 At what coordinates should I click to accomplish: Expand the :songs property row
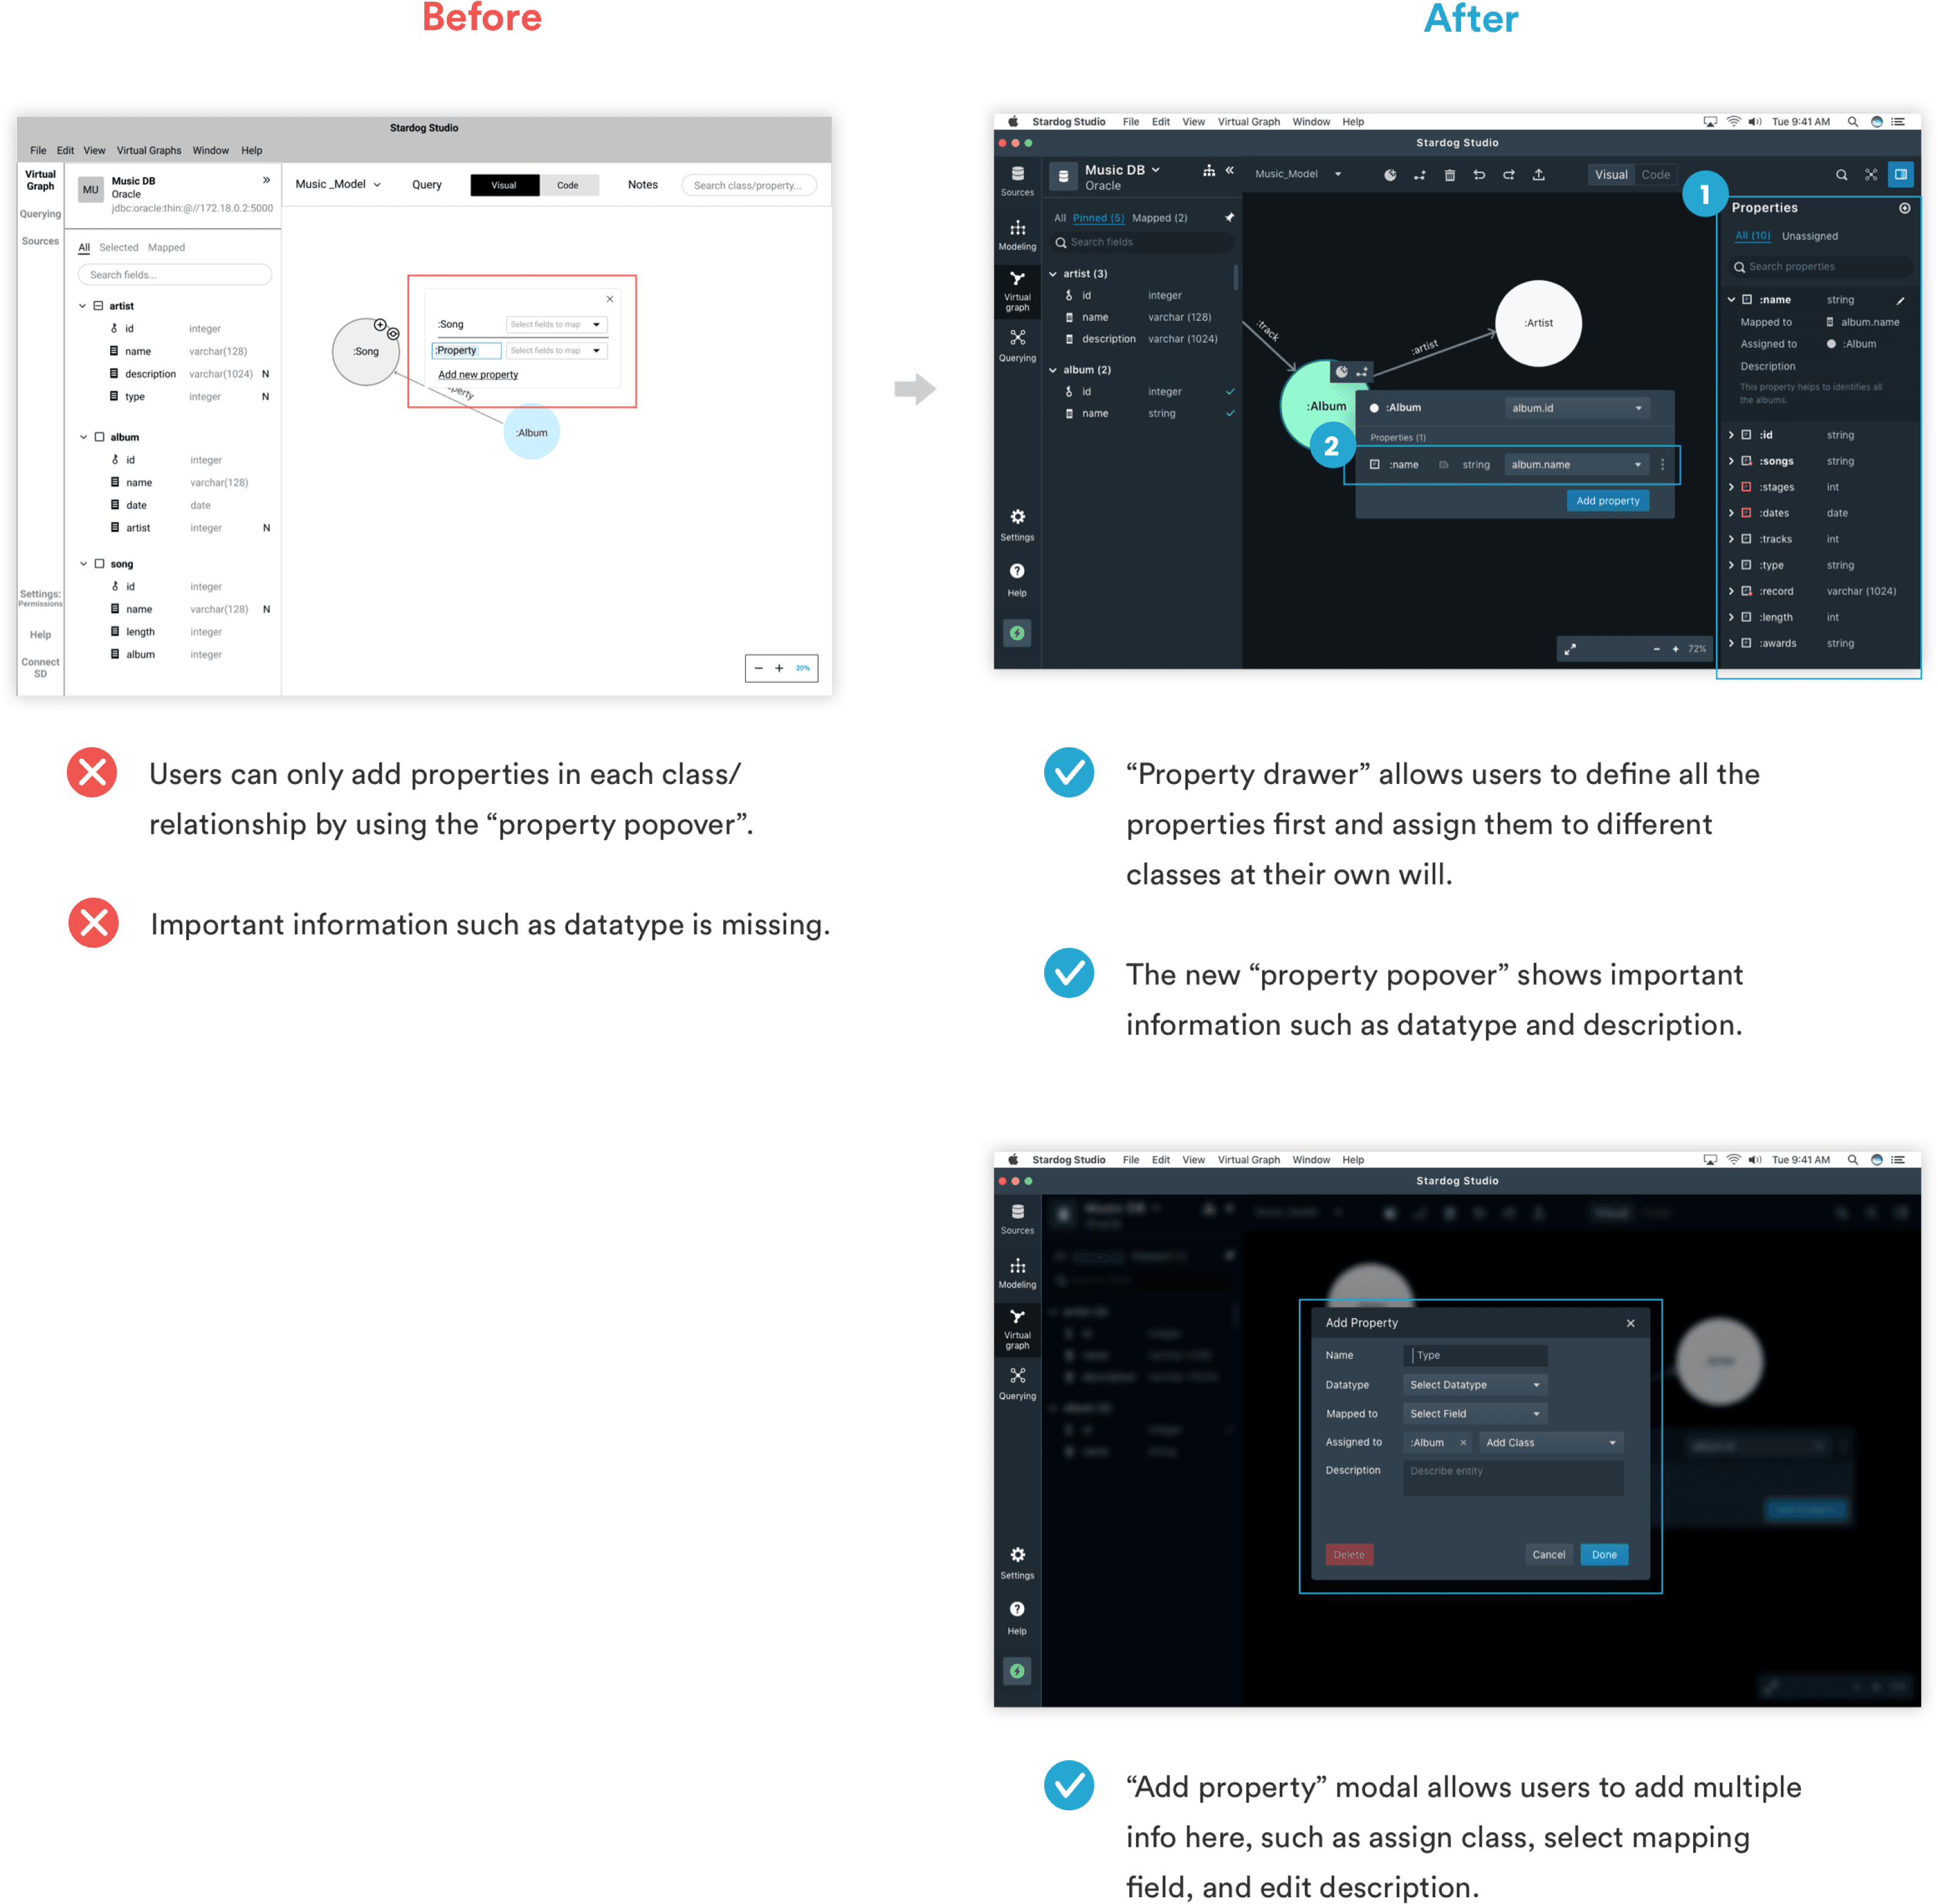pos(1731,461)
